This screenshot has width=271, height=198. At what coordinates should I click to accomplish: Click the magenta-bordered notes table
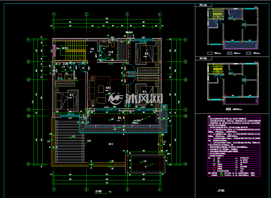click(x=234, y=146)
